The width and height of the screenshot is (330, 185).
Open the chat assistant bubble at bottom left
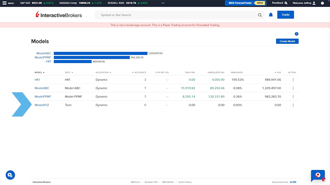[10, 175]
